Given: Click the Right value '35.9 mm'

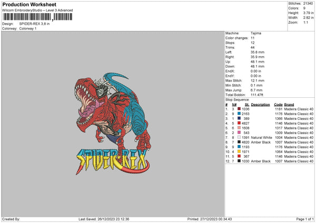Looking at the screenshot, I should coord(258,57).
